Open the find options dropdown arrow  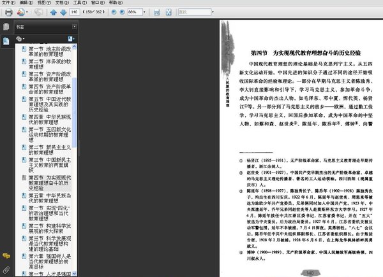[213, 12]
